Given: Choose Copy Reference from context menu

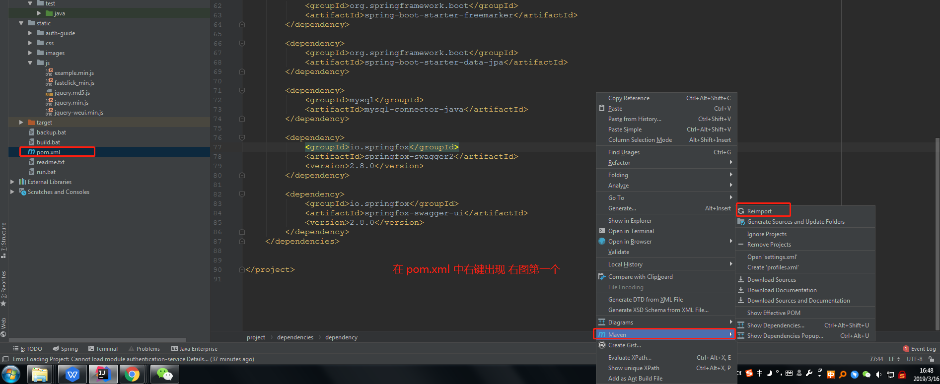Looking at the screenshot, I should click(666, 98).
